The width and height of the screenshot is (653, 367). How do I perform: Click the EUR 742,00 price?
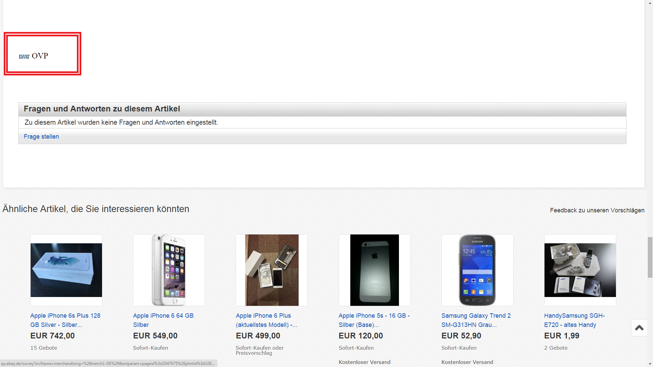[52, 336]
